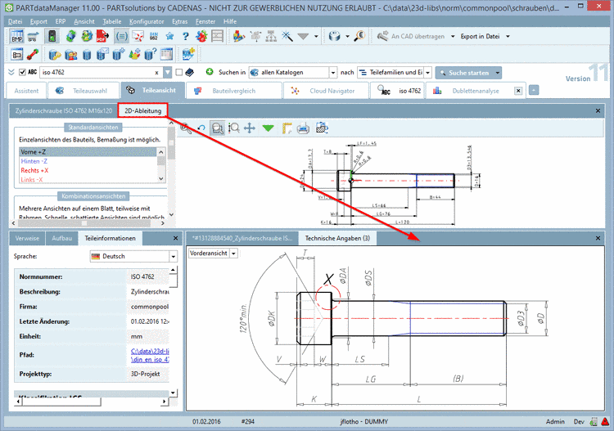The width and height of the screenshot is (614, 431).
Task: Click the green down-arrow icon in 2D toolbar
Action: point(268,128)
